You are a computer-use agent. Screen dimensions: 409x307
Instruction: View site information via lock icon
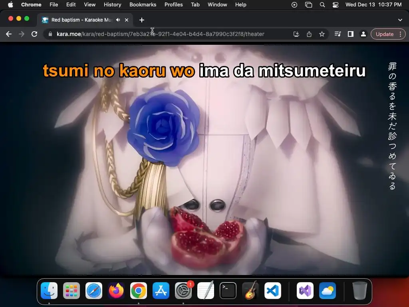[50, 34]
